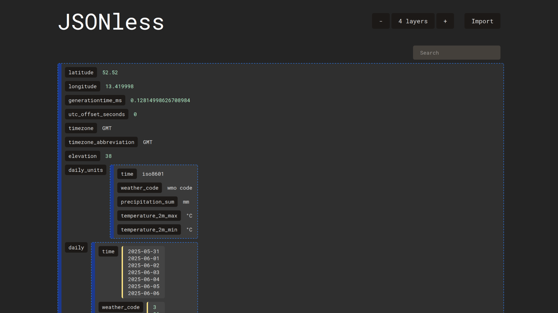This screenshot has width=558, height=313.
Task: Click date 2025-06-03
Action: 144,272
